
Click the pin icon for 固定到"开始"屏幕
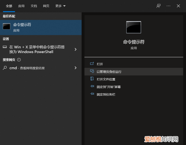click(x=92, y=86)
